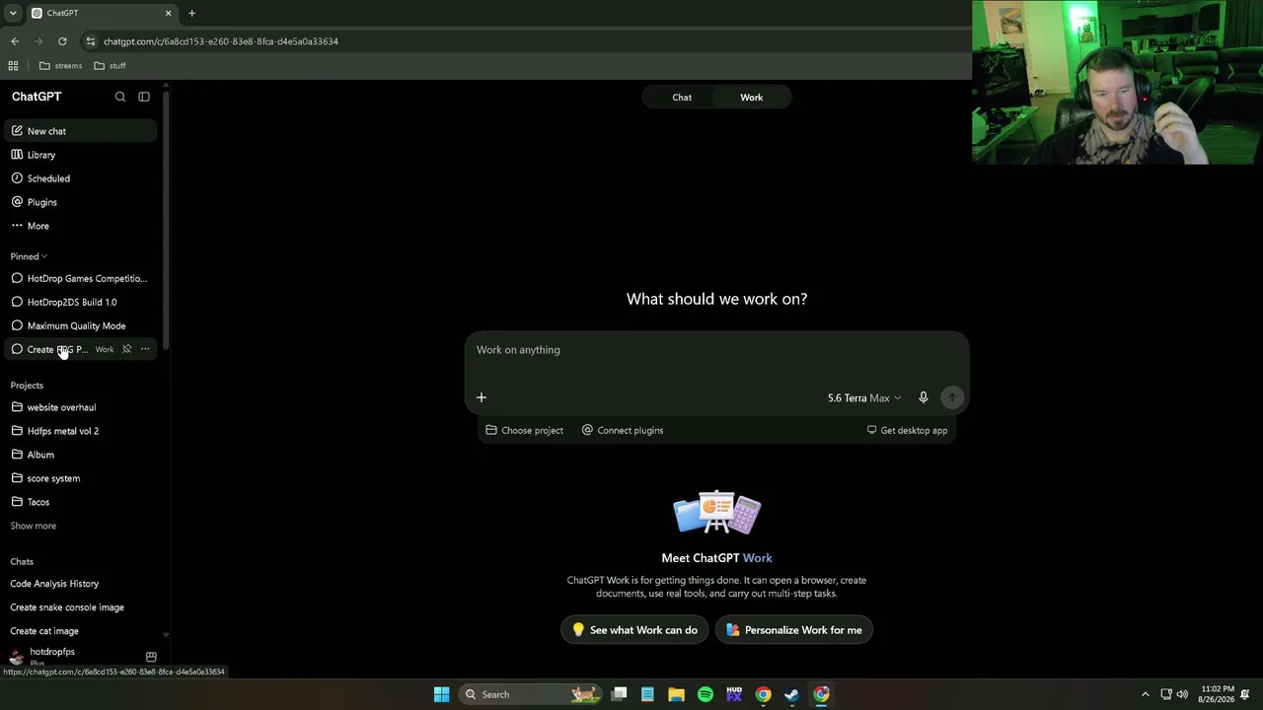Expand the More menu in the sidebar
Screen dimensions: 1263x710
79,226
